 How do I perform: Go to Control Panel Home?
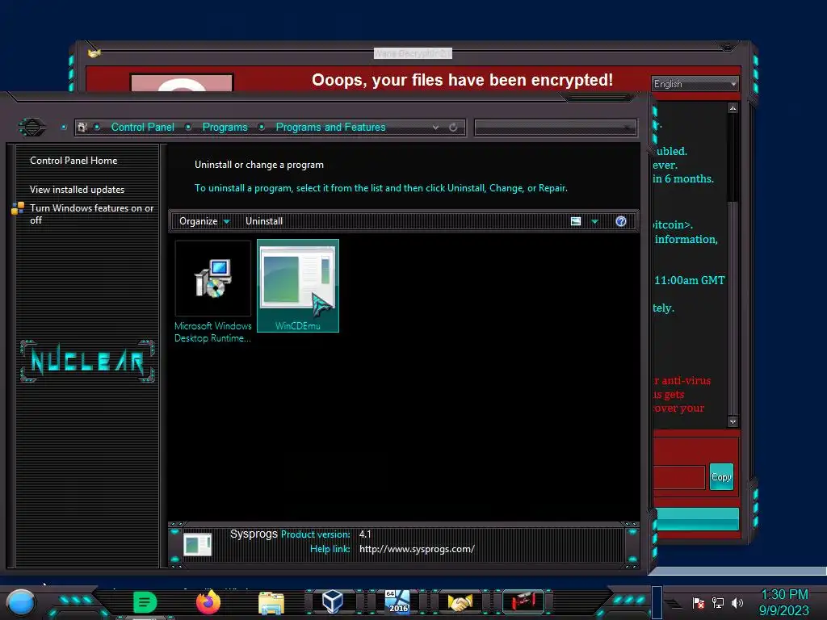73,161
